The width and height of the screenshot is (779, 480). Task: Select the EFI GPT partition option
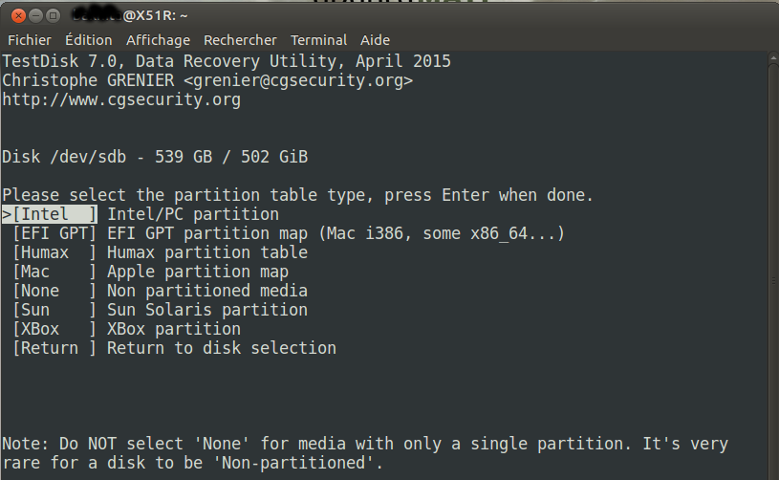click(284, 233)
